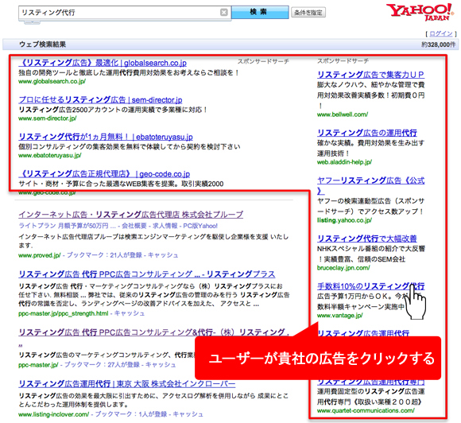Open the ebatoteruyasu.jp ad title link

pyautogui.click(x=106, y=137)
